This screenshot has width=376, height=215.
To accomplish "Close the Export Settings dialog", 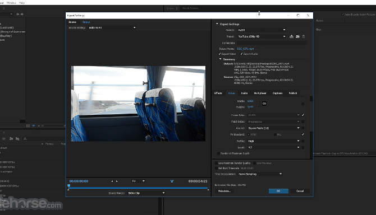I will (308, 15).
